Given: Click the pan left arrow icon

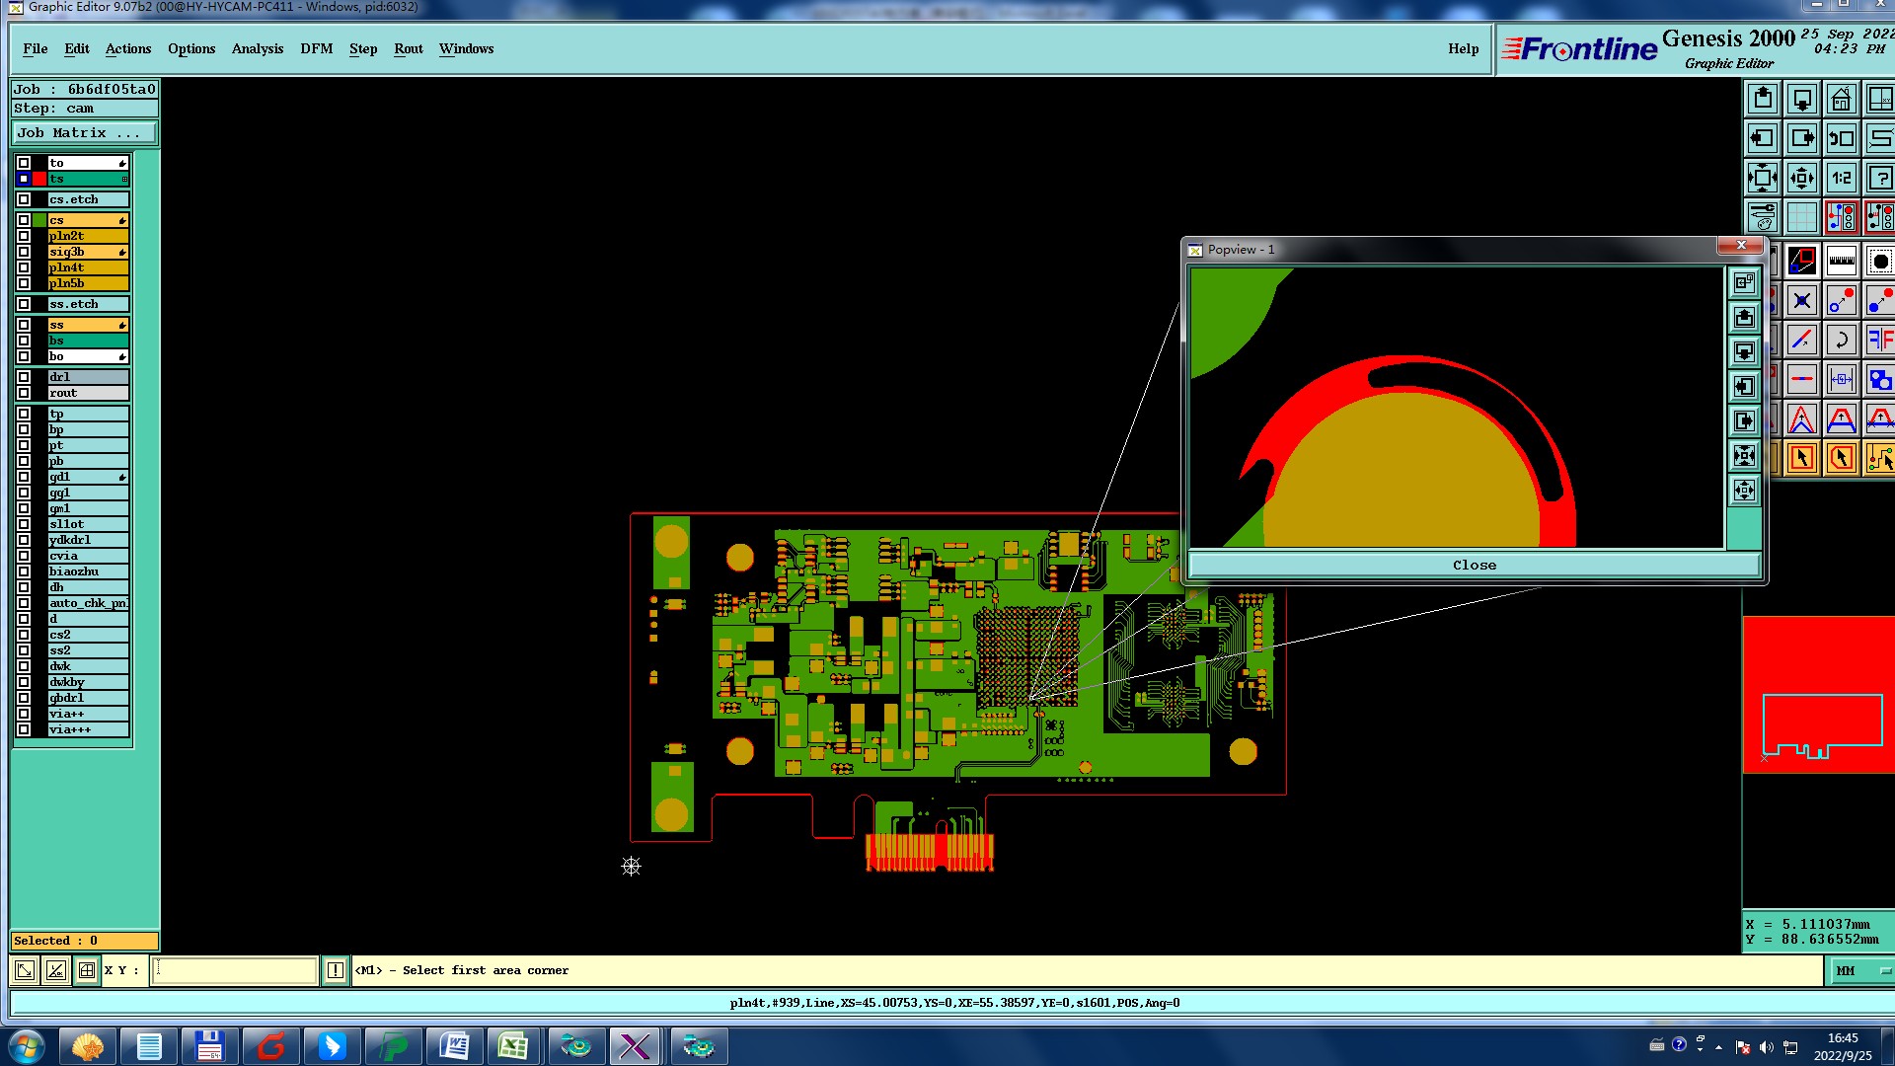Looking at the screenshot, I should [1762, 138].
